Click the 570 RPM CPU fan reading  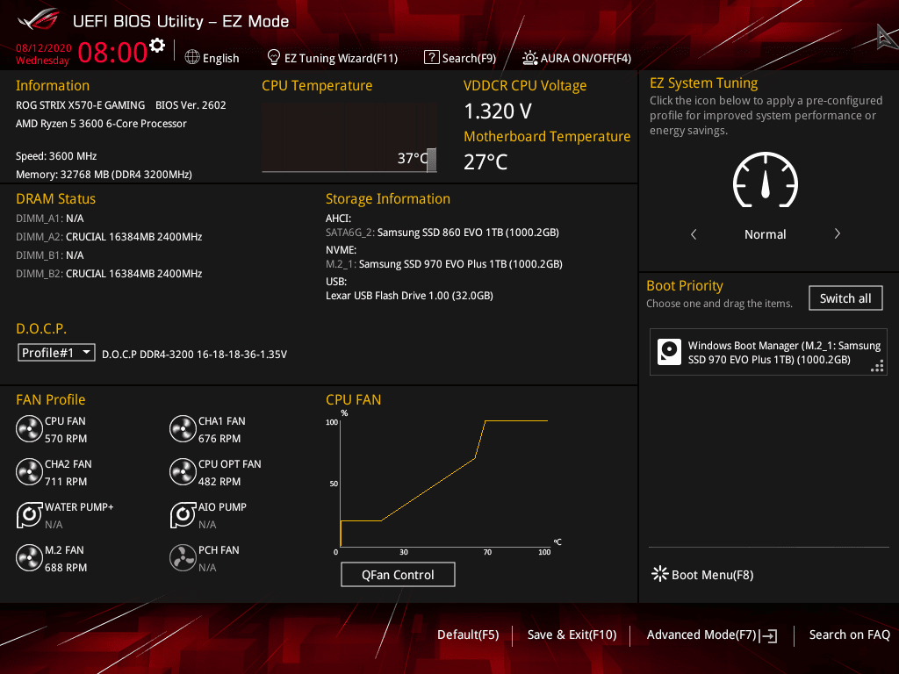pyautogui.click(x=66, y=439)
